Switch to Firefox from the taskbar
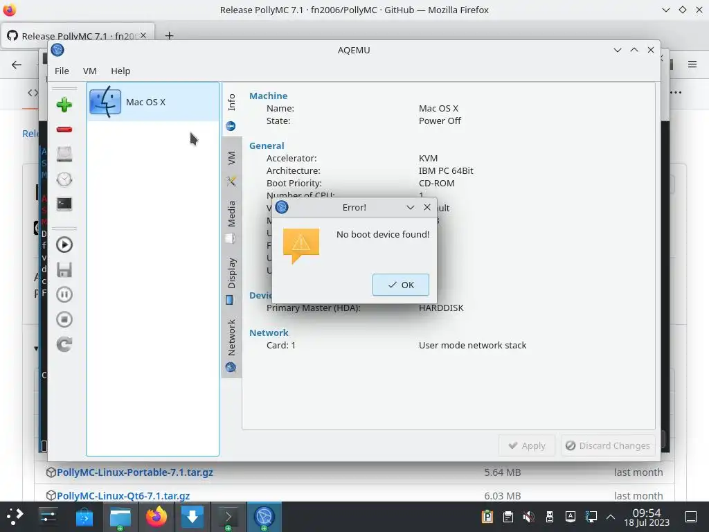709x532 pixels. tap(156, 517)
